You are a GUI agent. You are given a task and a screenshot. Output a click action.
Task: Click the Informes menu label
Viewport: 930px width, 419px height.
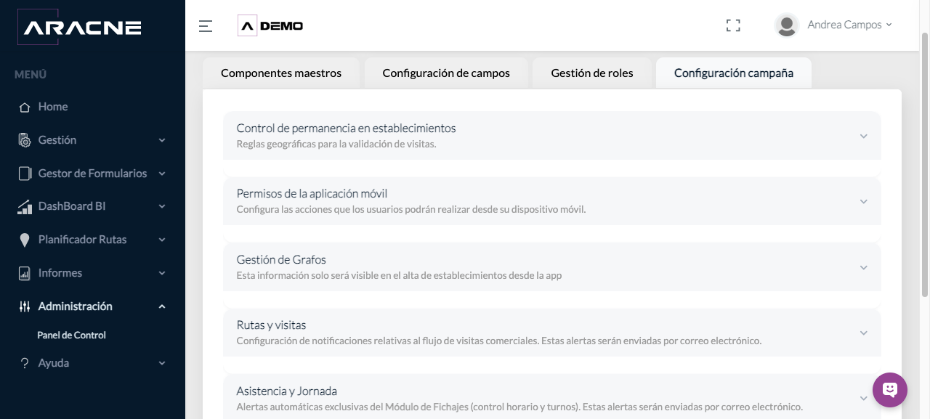pos(60,273)
